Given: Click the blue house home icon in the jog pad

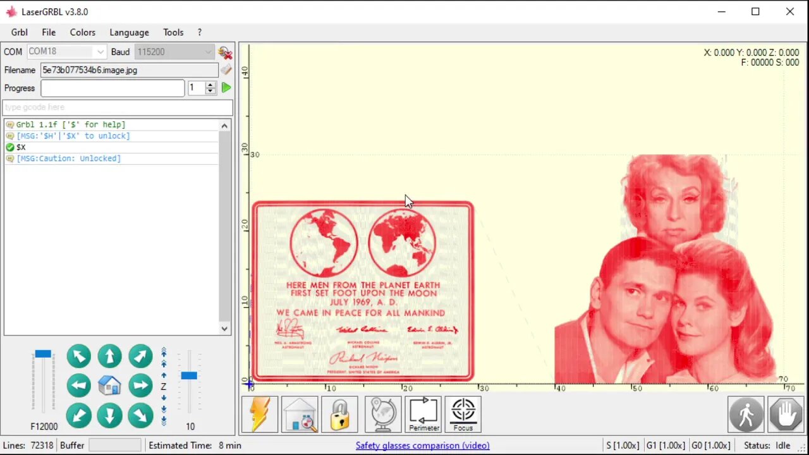Looking at the screenshot, I should coord(109,385).
